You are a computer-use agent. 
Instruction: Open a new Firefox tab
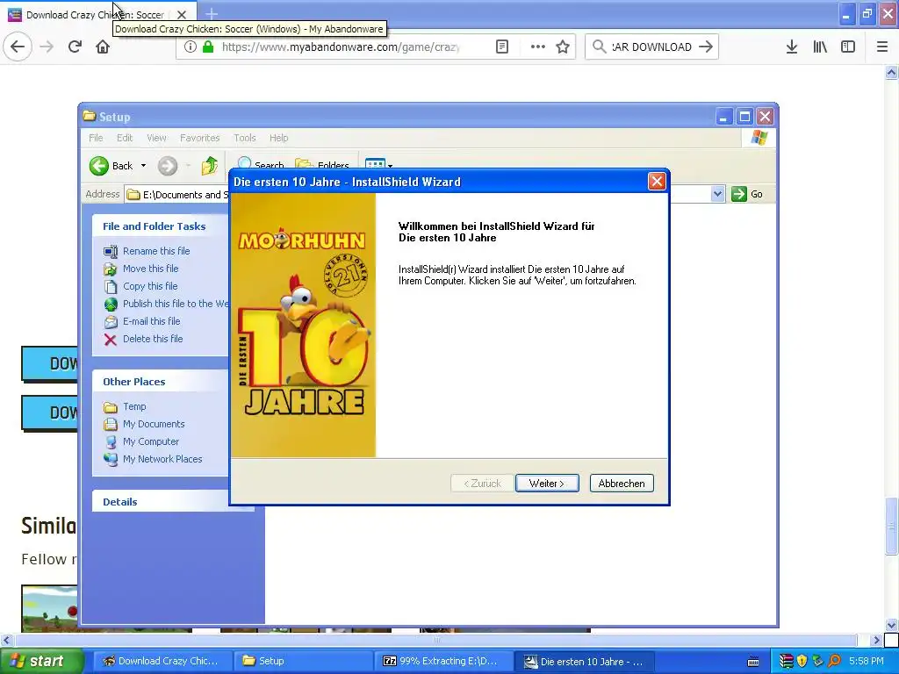212,14
